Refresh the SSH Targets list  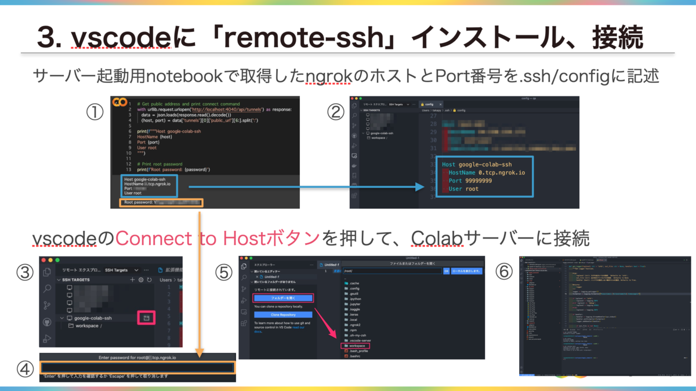[x=149, y=280]
